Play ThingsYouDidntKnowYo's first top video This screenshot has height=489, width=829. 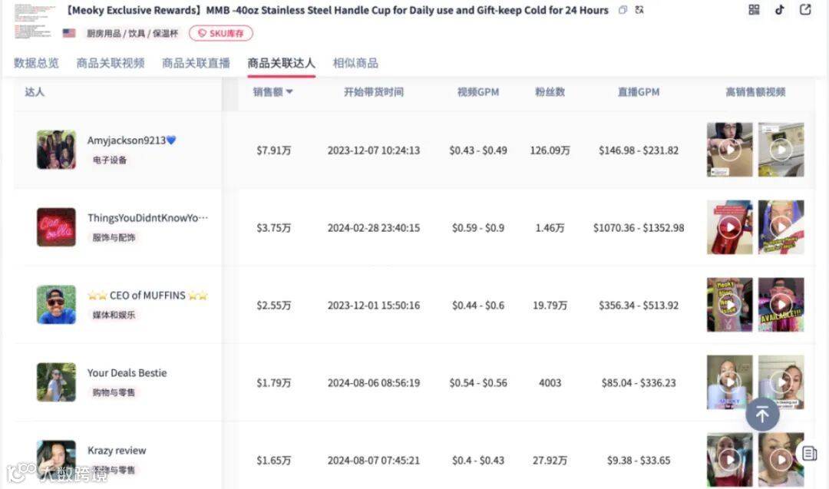point(730,227)
